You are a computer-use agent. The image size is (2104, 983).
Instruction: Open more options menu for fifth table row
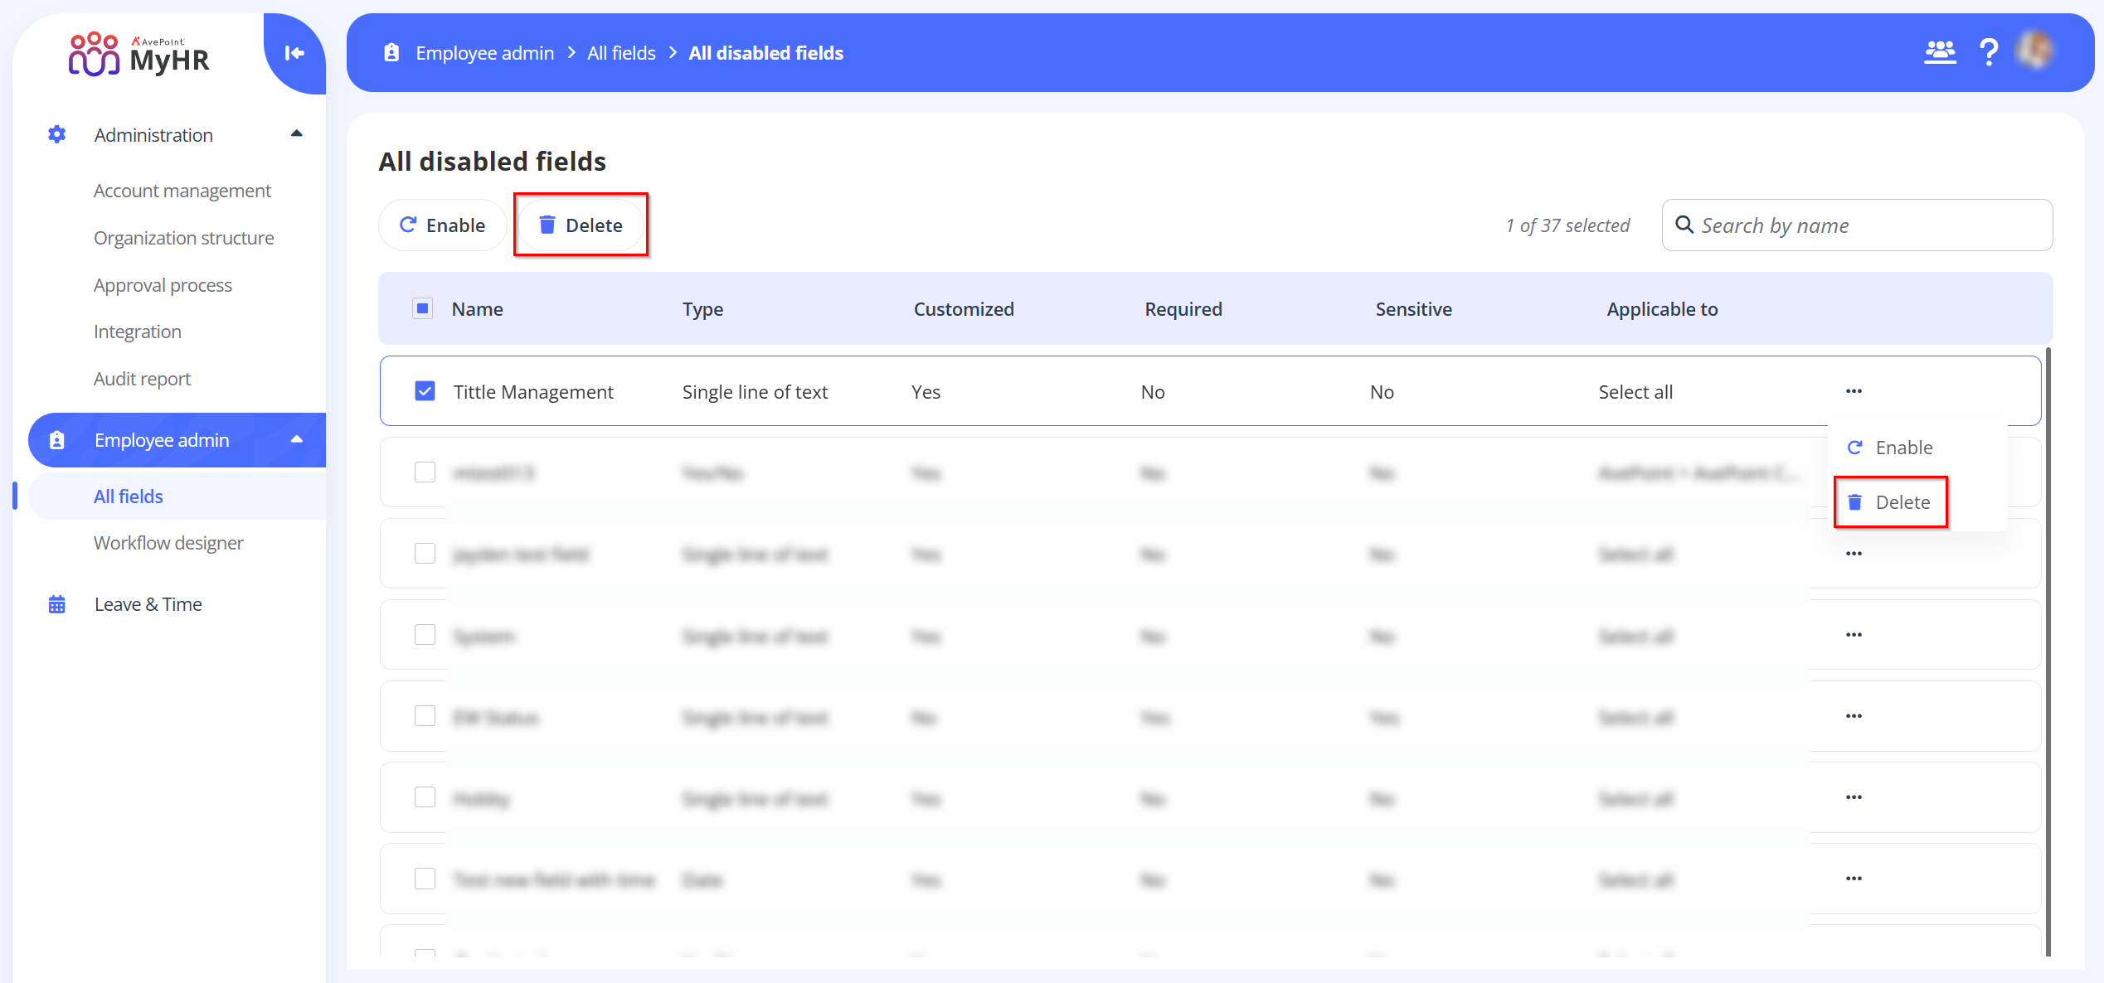click(x=1854, y=716)
